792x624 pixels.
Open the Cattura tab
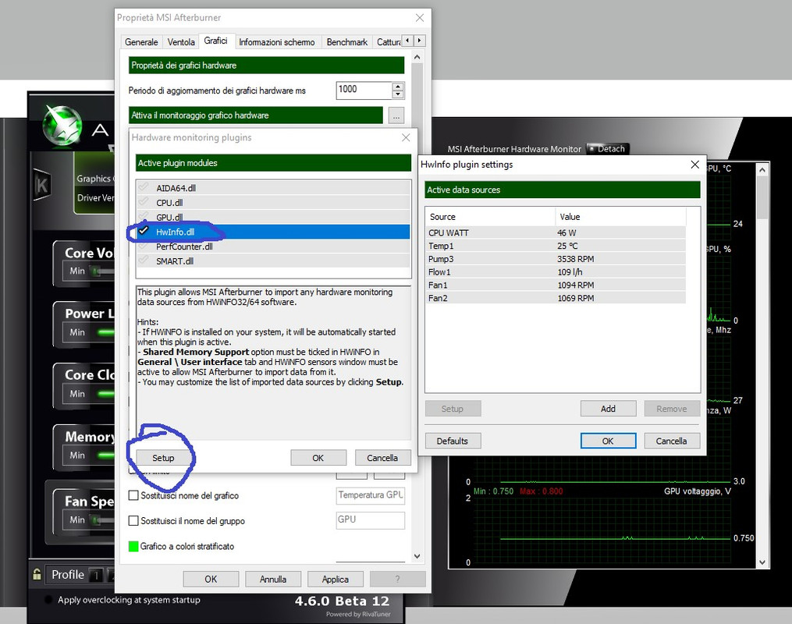pyautogui.click(x=388, y=42)
